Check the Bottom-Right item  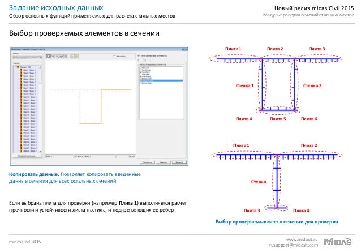141,83
